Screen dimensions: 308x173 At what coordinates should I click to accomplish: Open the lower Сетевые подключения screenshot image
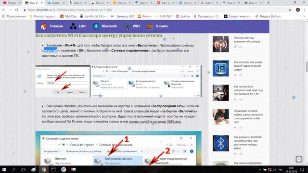pyautogui.click(x=118, y=148)
